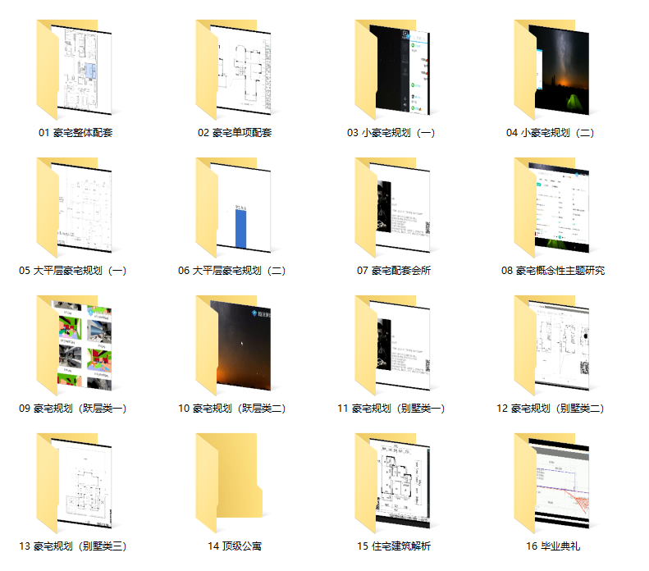Click the label 03 小豪宅规划（一）

[391, 133]
